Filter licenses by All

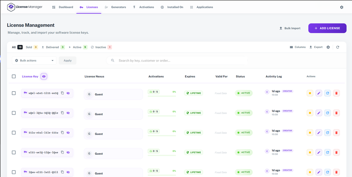point(17,47)
